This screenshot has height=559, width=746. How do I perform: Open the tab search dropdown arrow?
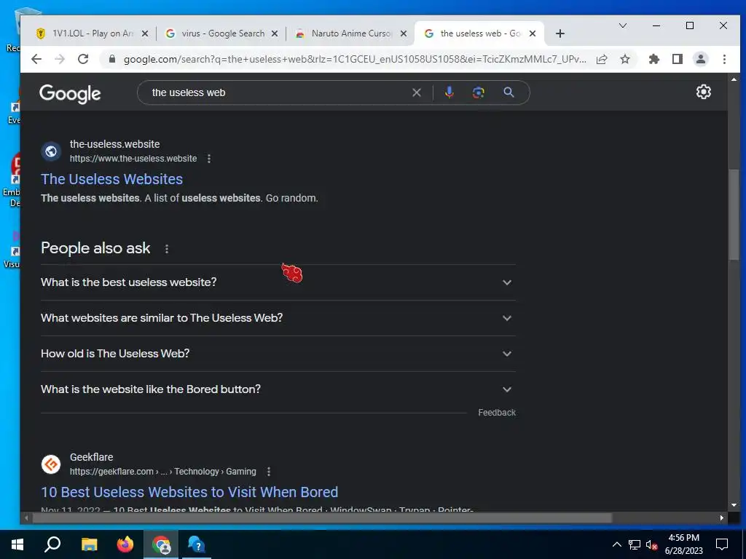pos(622,25)
